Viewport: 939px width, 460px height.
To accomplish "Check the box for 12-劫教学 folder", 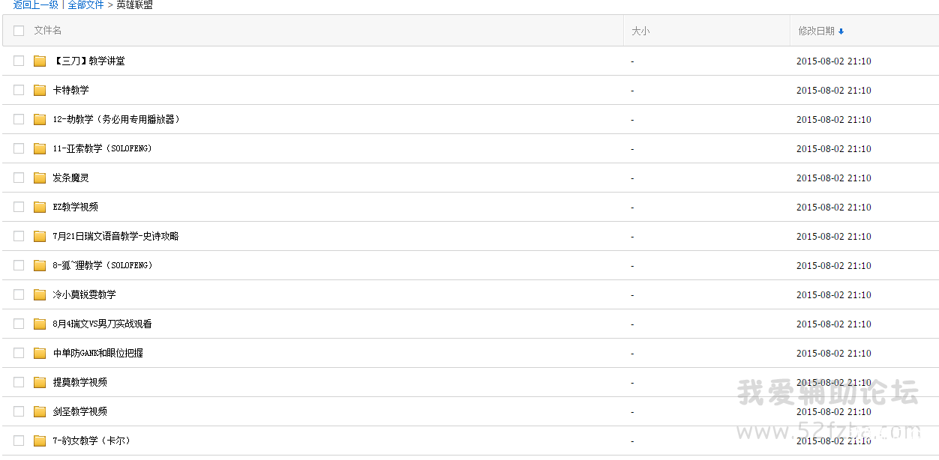I will [19, 119].
